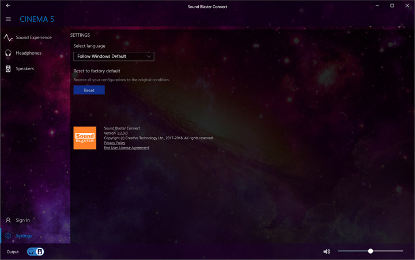Image resolution: width=415 pixels, height=260 pixels.
Task: Toggle output between headphones and speakers
Action: coord(36,252)
